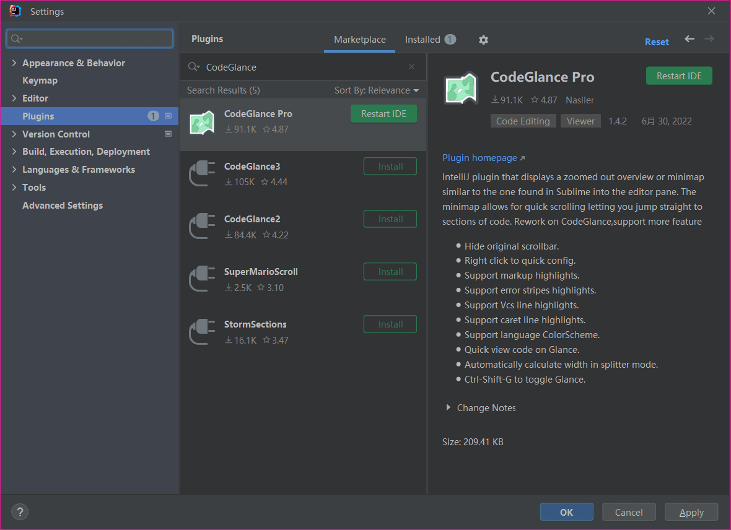Clear the CodeGlance plugin search text
This screenshot has width=731, height=530.
click(412, 67)
